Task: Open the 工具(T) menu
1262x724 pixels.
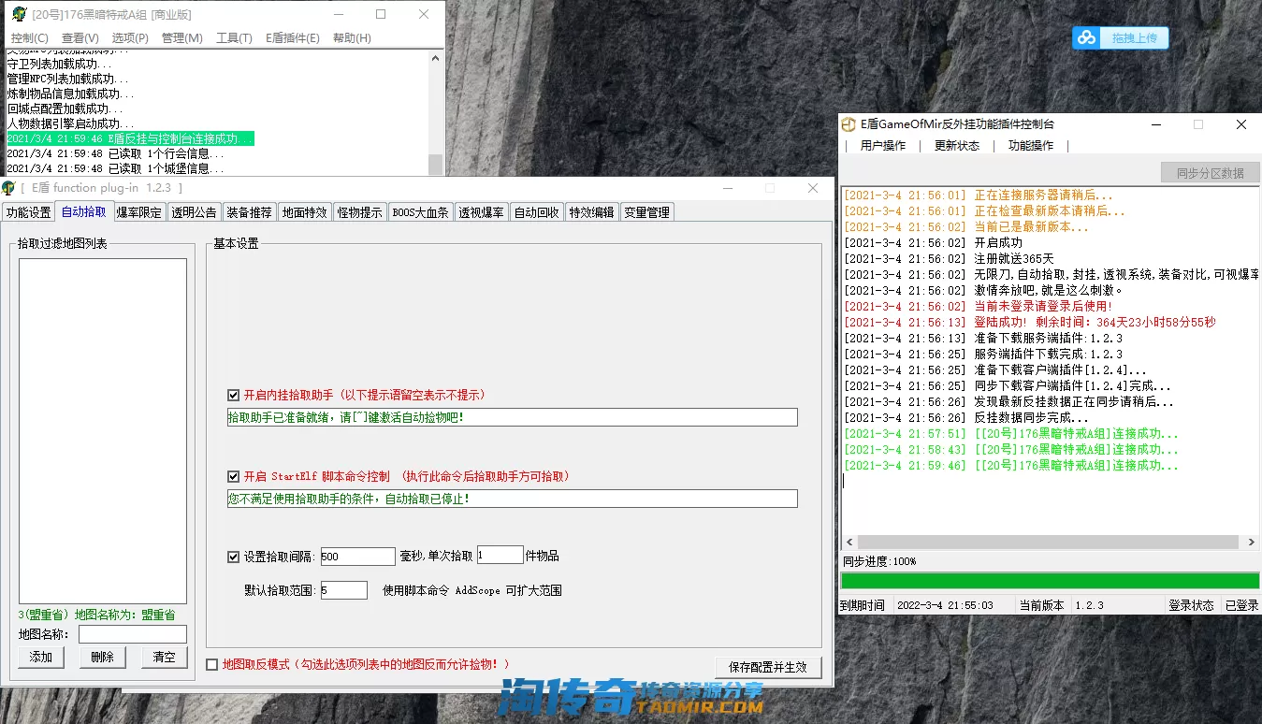Action: (x=234, y=38)
